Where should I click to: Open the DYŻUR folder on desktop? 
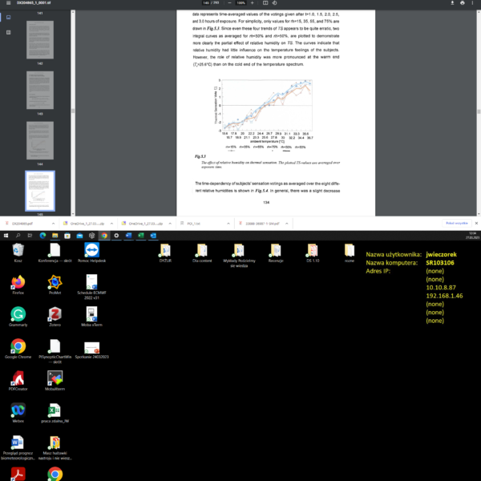166,251
